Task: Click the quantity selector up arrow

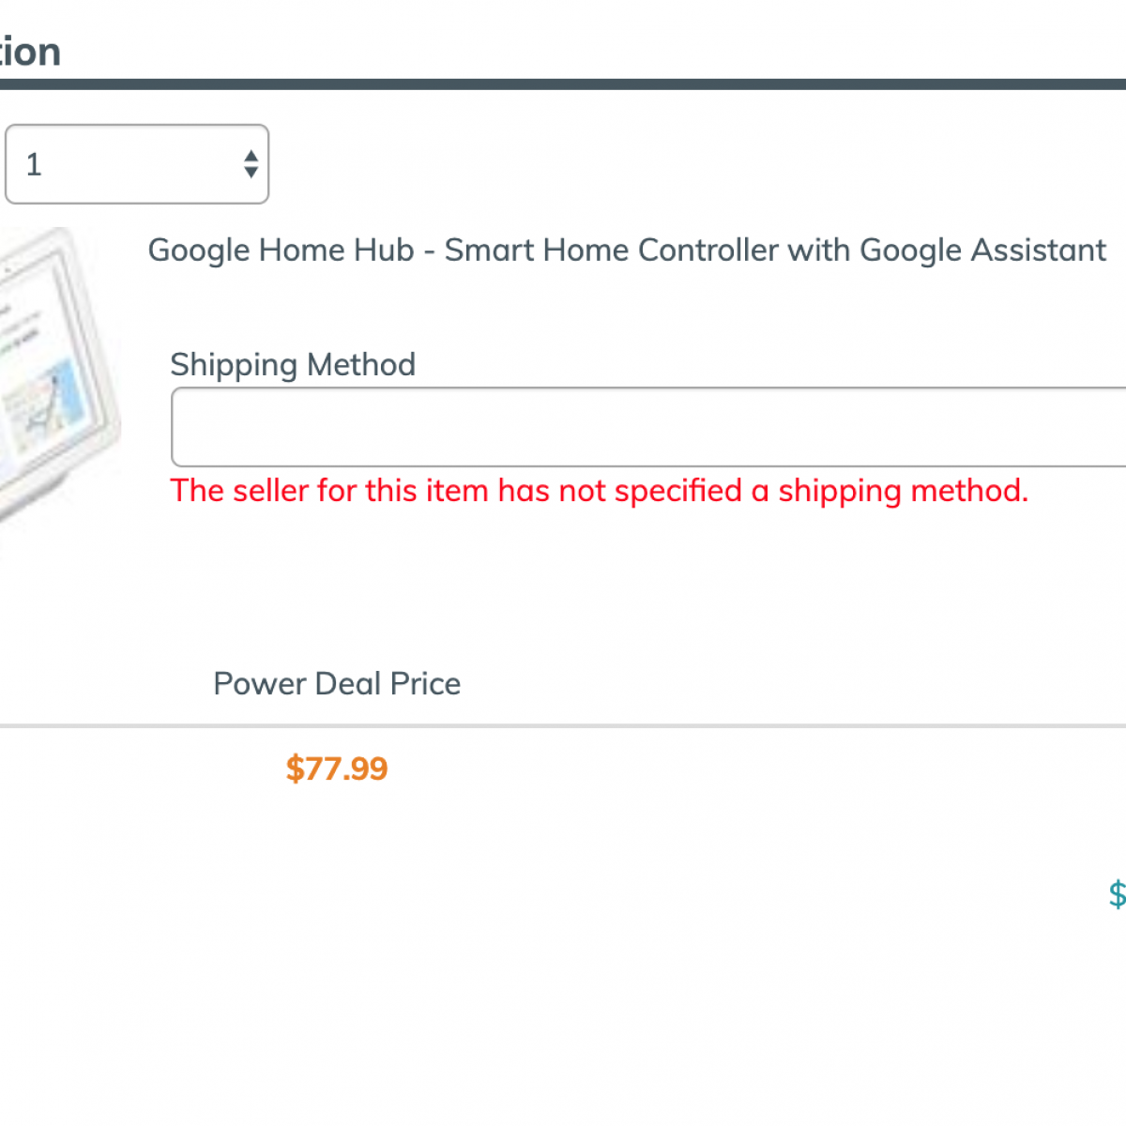Action: point(251,156)
